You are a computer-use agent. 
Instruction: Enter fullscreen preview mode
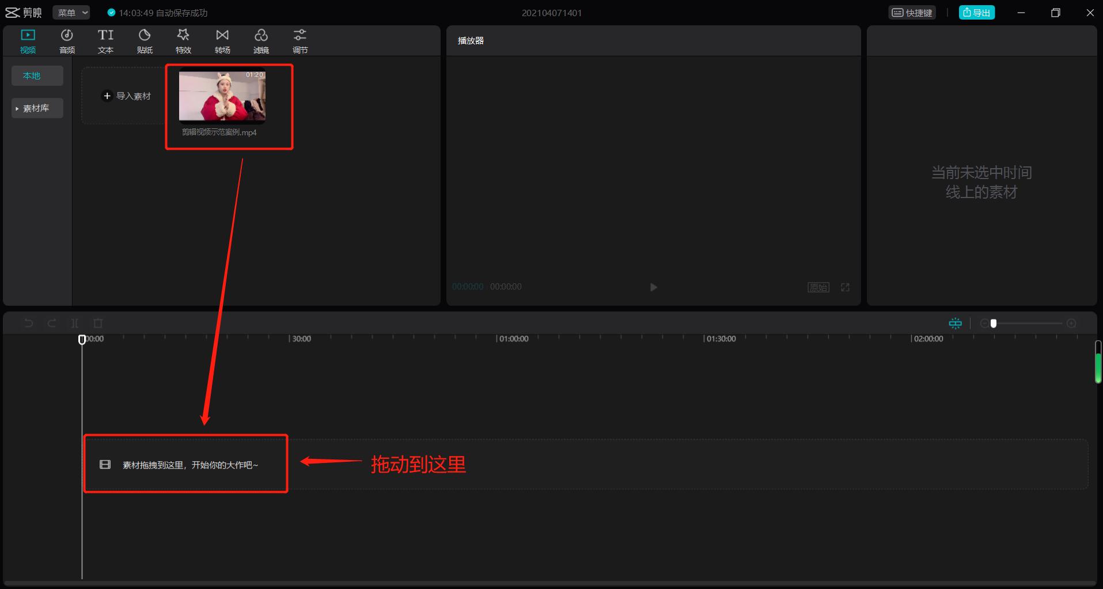coord(845,287)
